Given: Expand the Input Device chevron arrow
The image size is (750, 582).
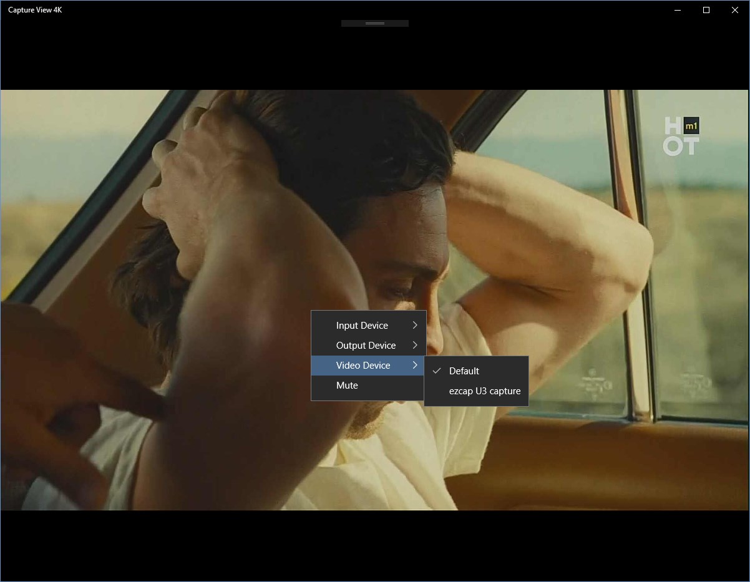Looking at the screenshot, I should coord(415,325).
